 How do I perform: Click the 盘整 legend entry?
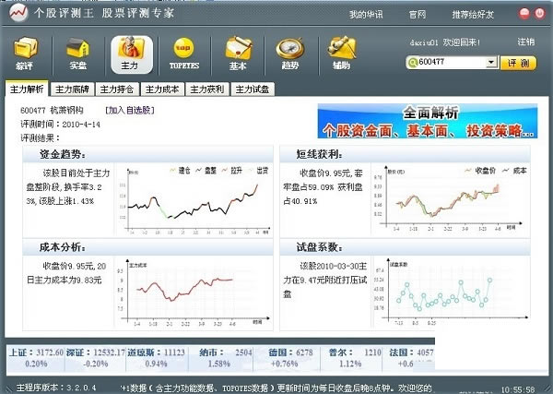coord(206,171)
